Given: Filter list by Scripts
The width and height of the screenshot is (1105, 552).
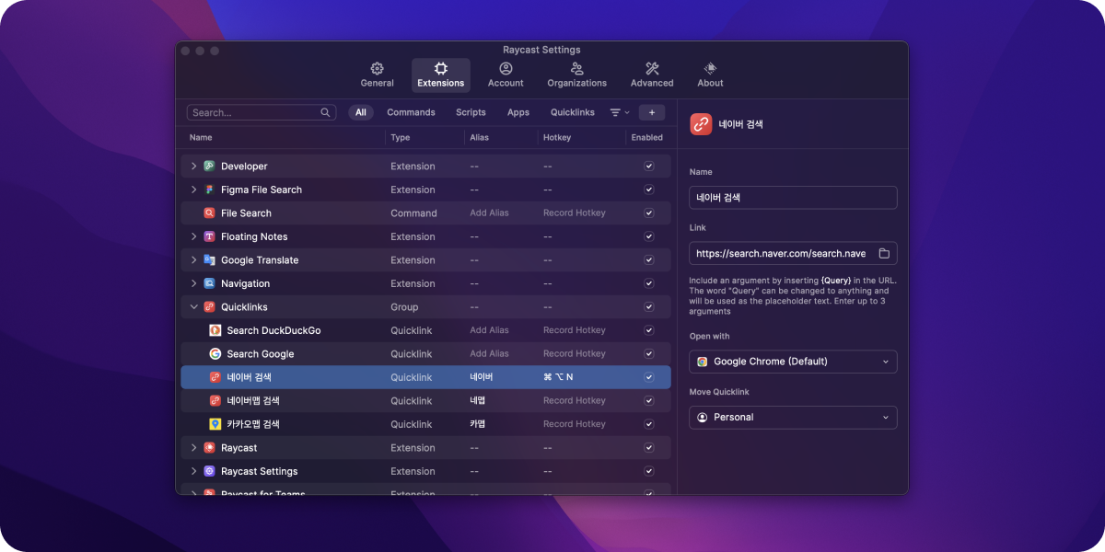Looking at the screenshot, I should [471, 112].
